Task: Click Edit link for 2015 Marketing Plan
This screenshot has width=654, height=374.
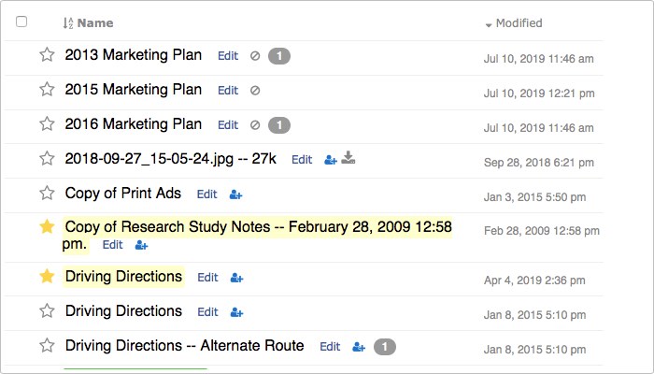Action: (228, 91)
